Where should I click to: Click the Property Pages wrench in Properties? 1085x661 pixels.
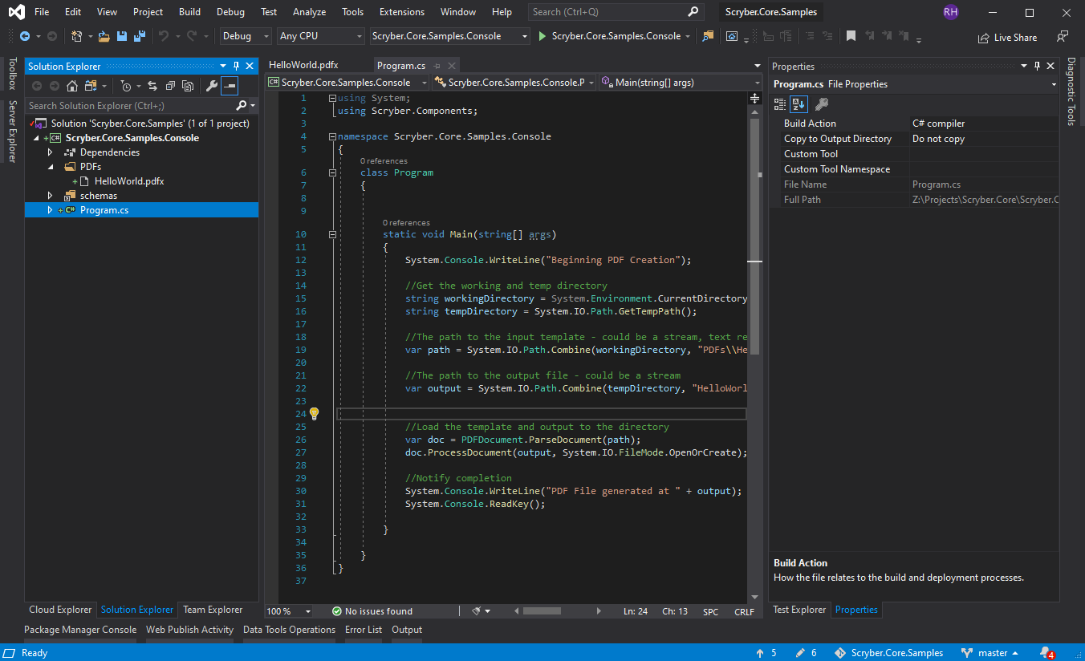click(x=821, y=103)
